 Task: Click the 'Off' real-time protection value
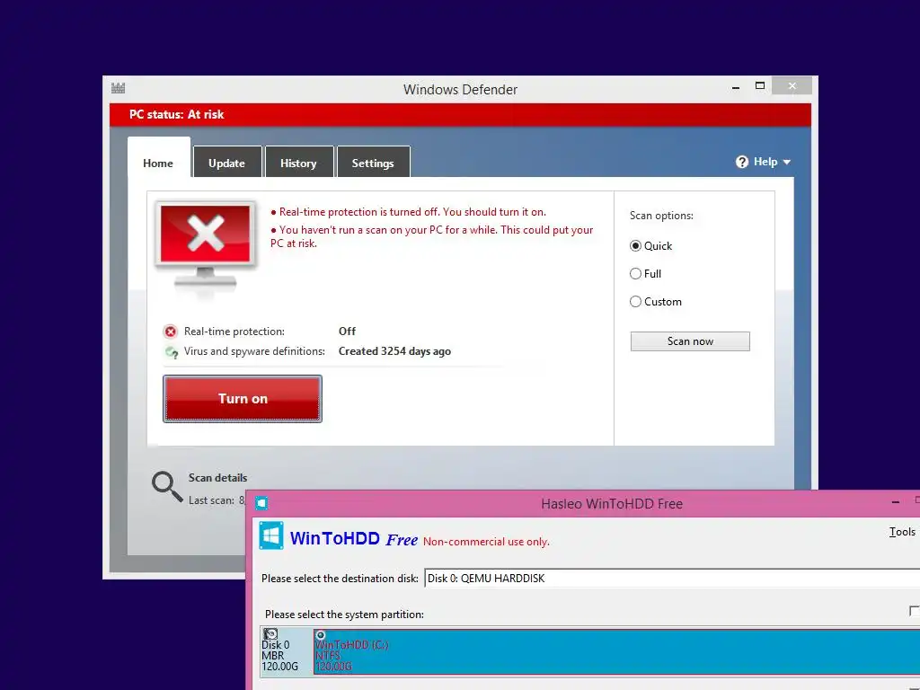coord(348,332)
